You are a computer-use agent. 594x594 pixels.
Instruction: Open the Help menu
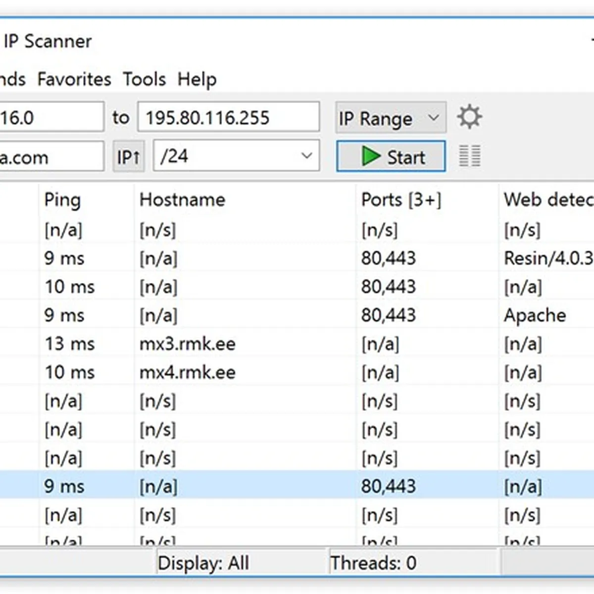tap(196, 79)
